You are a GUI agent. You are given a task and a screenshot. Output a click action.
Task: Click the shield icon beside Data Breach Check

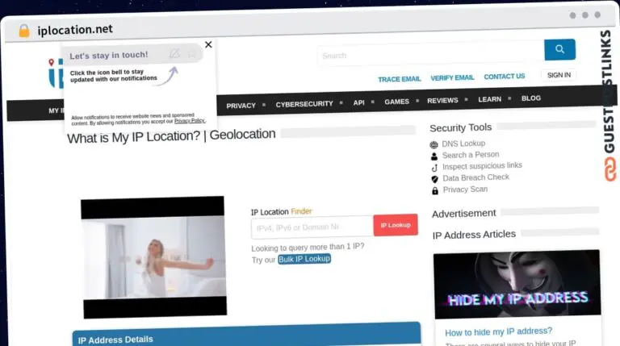pos(434,179)
